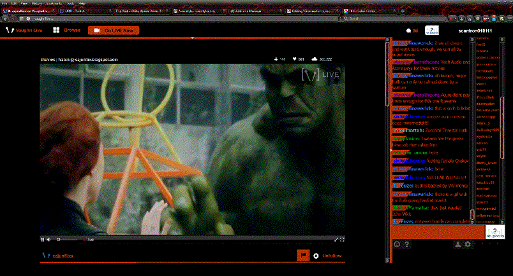
Task: Open a new browser tab
Action: (x=403, y=11)
